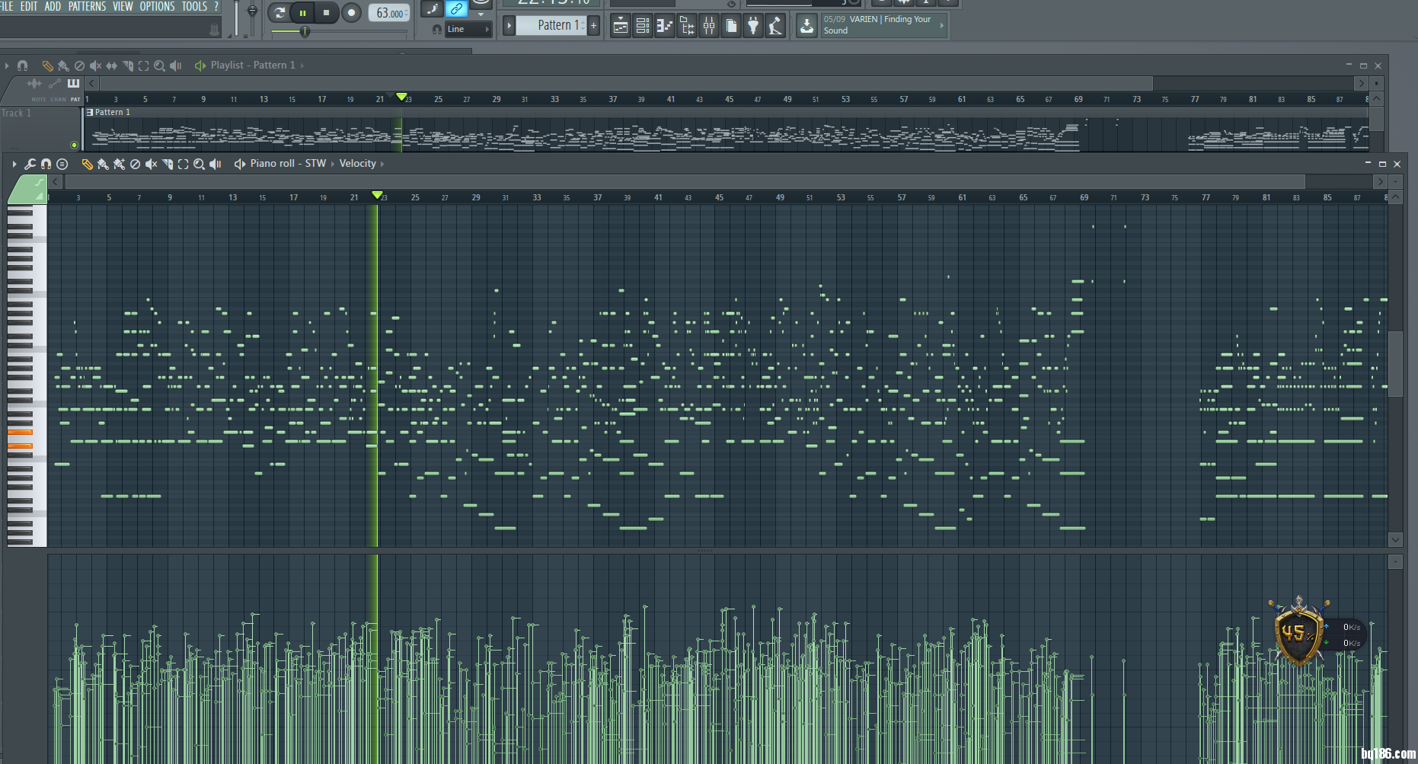Toggle the headphone snap icon near Line
Screen dimensions: 1418x764
(x=436, y=30)
